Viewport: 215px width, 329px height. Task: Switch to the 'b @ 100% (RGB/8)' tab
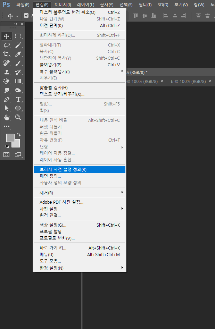pos(188,82)
